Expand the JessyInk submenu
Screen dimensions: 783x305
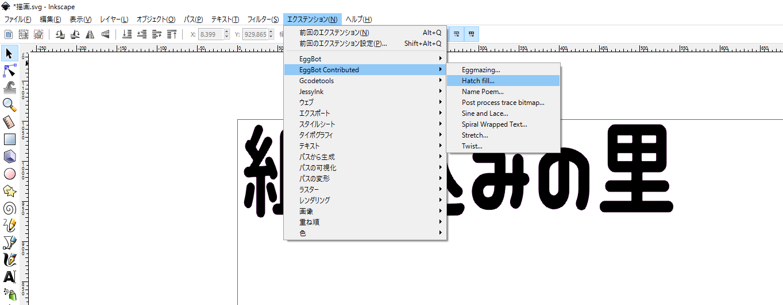click(365, 92)
